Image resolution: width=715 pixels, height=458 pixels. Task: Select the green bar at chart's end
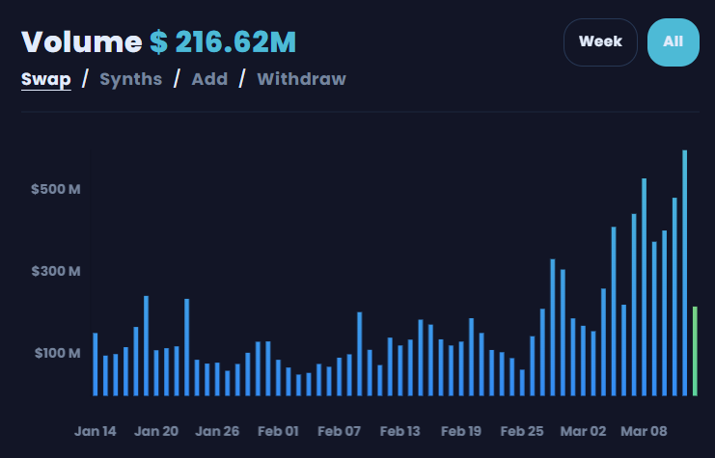pos(695,351)
